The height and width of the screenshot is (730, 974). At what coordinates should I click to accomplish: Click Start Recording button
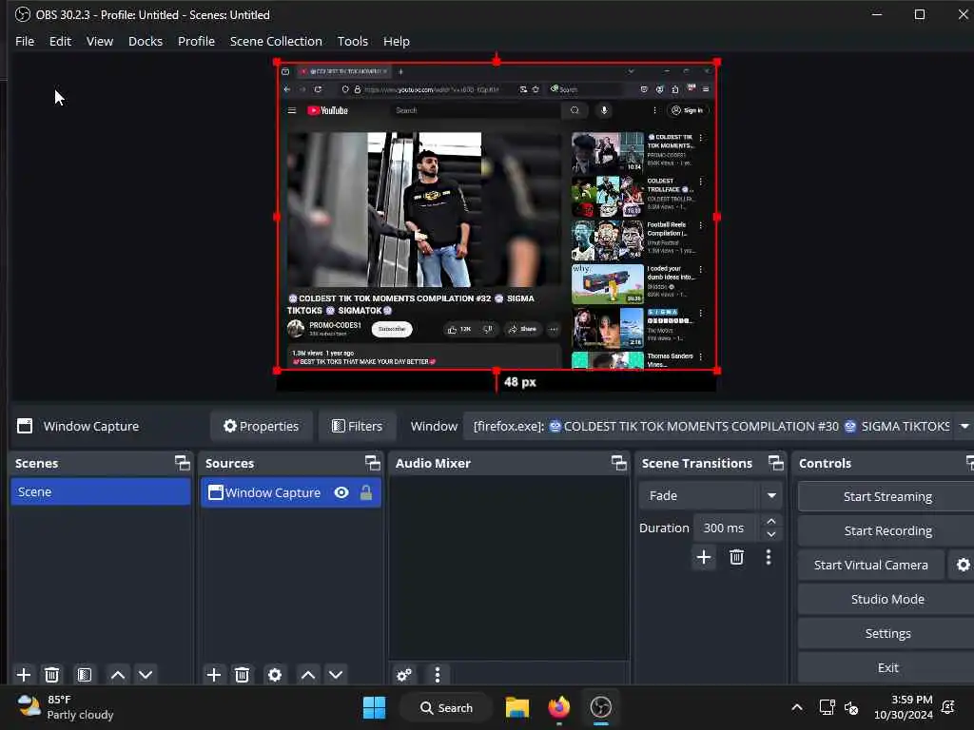click(887, 530)
